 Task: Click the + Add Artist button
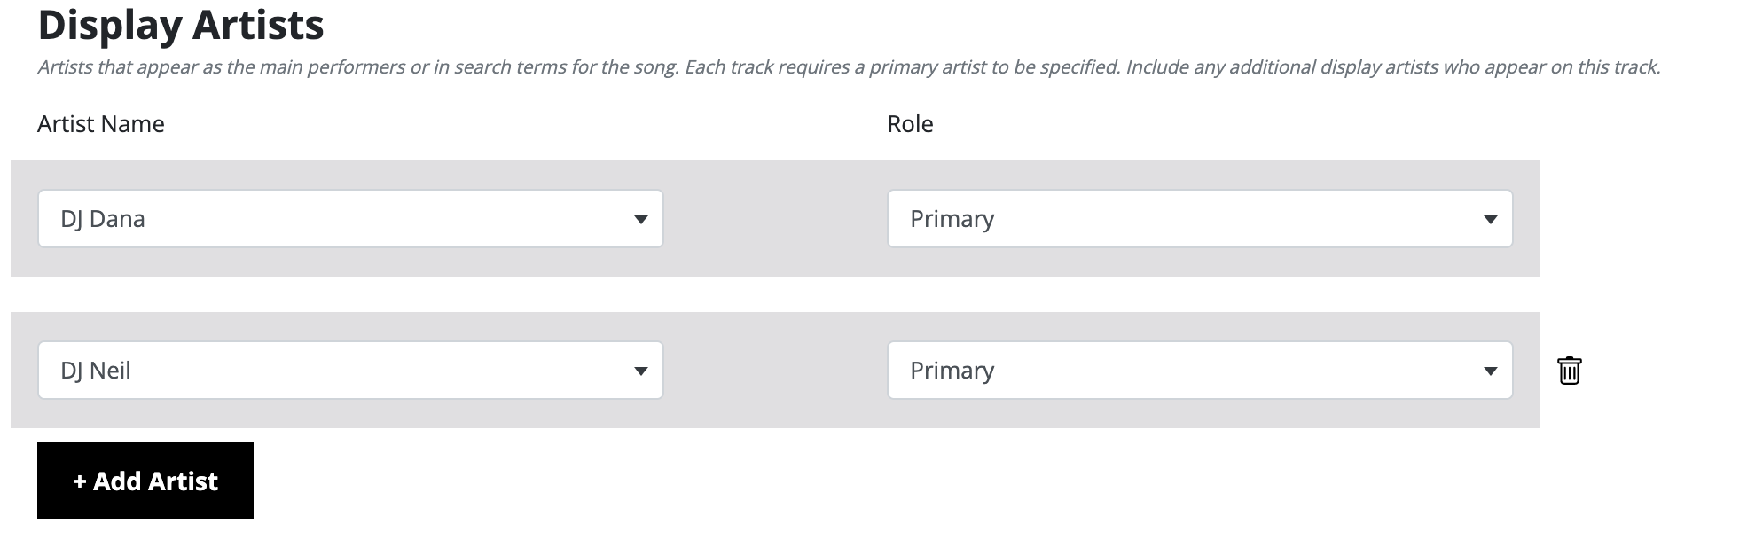tap(145, 481)
